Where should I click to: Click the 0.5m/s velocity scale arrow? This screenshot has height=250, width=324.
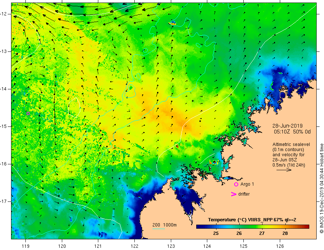pos(284,170)
